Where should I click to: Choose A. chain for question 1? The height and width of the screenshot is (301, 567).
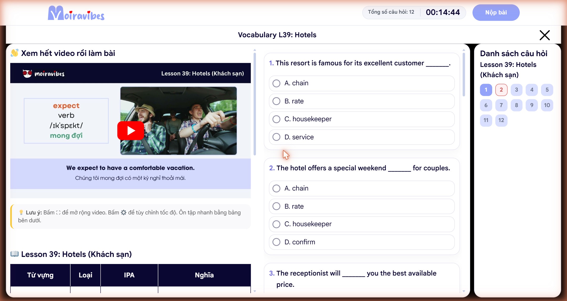[362, 83]
